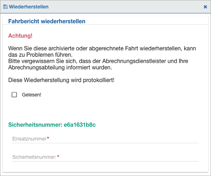Click the green Sicherheitsnummer: label
The width and height of the screenshot is (211, 176).
(x=35, y=125)
